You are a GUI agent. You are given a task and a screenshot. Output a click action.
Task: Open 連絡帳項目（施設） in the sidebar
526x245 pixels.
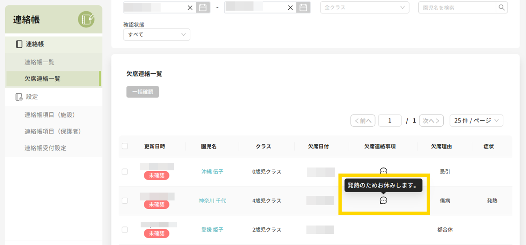(50, 115)
